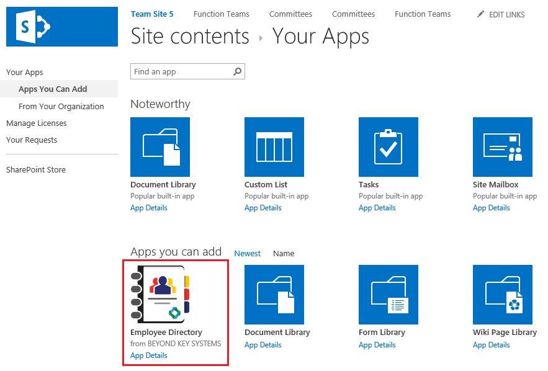Click the Wiki Page Library title text
The height and width of the screenshot is (371, 548).
click(x=505, y=332)
